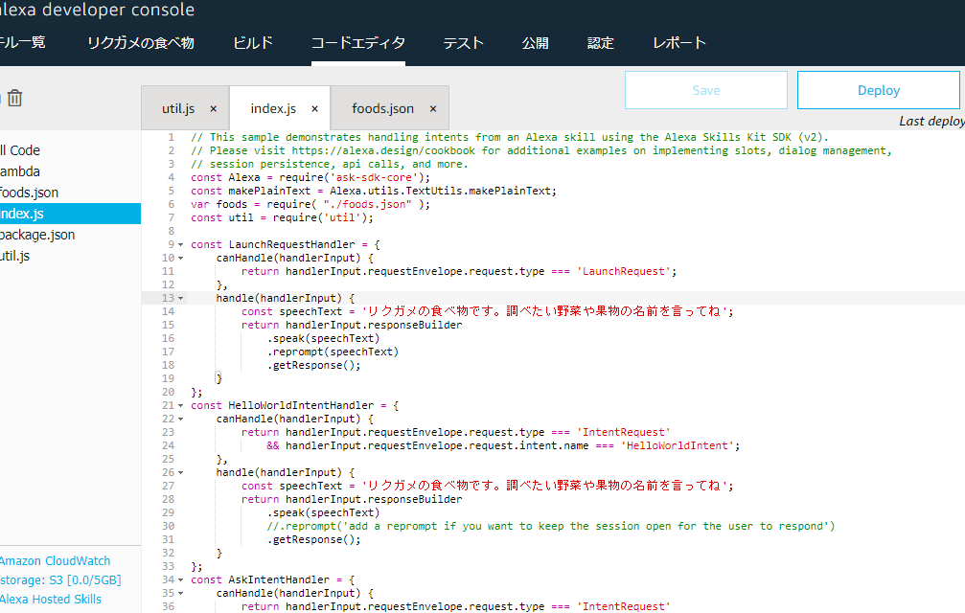The height and width of the screenshot is (613, 965).
Task: Go to the ビルド tab
Action: pos(253,43)
